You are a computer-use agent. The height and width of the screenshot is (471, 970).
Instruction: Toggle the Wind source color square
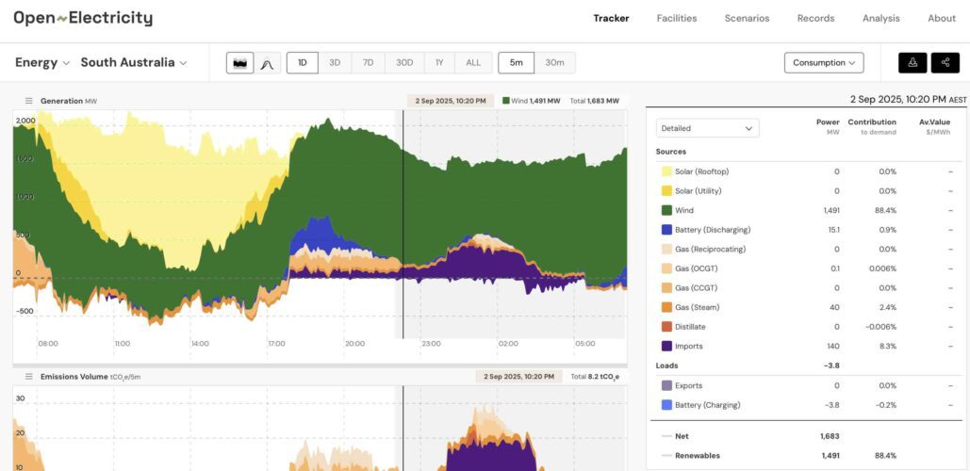666,211
